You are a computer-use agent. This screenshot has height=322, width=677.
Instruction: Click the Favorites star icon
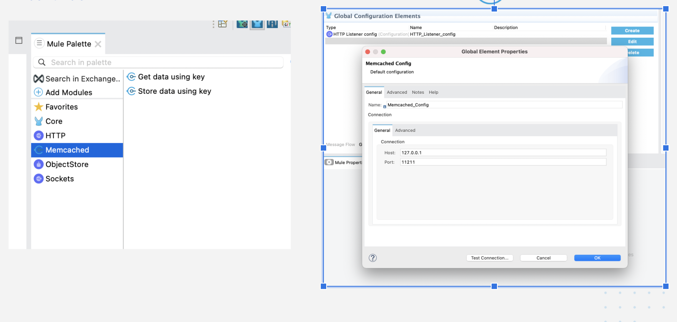38,107
